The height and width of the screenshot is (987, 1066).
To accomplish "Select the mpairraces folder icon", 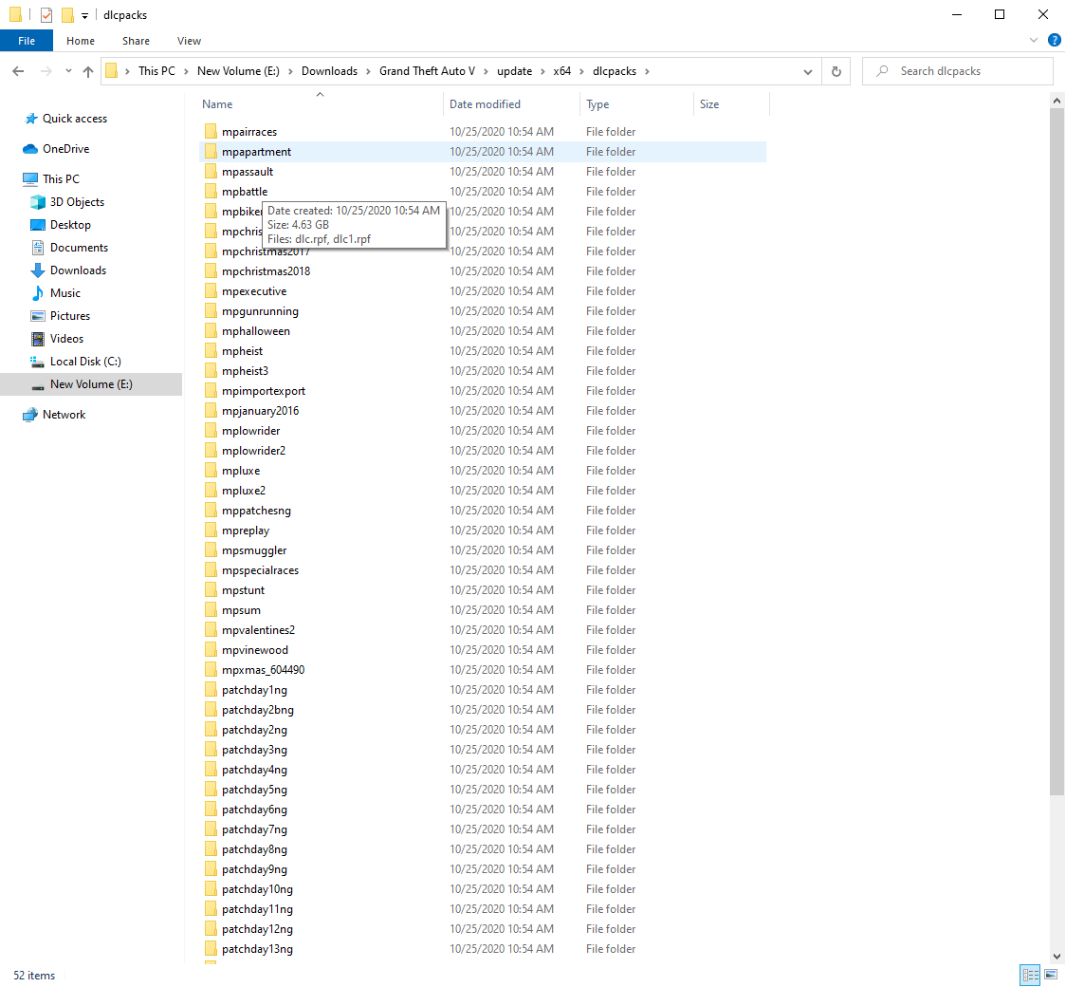I will pyautogui.click(x=211, y=131).
